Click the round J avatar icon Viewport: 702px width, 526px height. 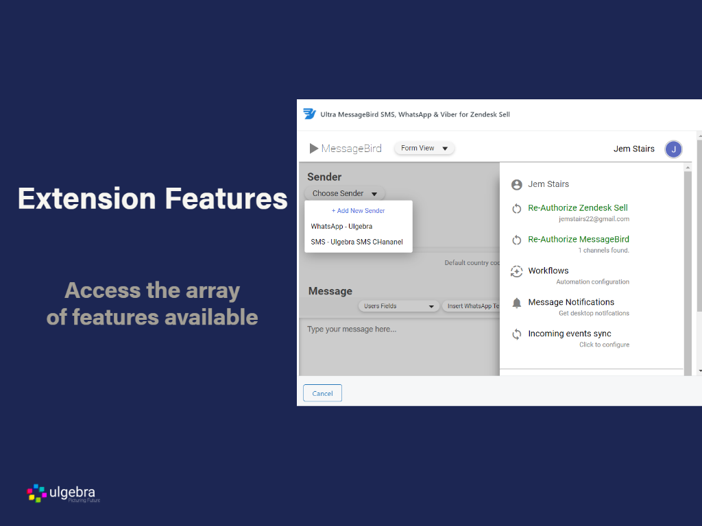(673, 149)
